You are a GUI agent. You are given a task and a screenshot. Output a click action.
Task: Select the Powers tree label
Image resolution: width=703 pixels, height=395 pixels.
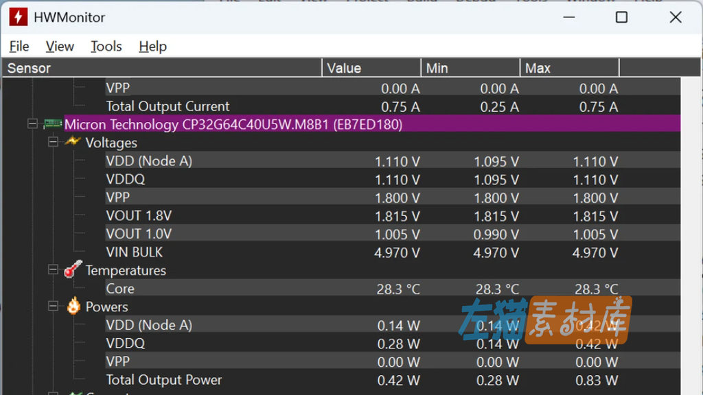pos(106,307)
